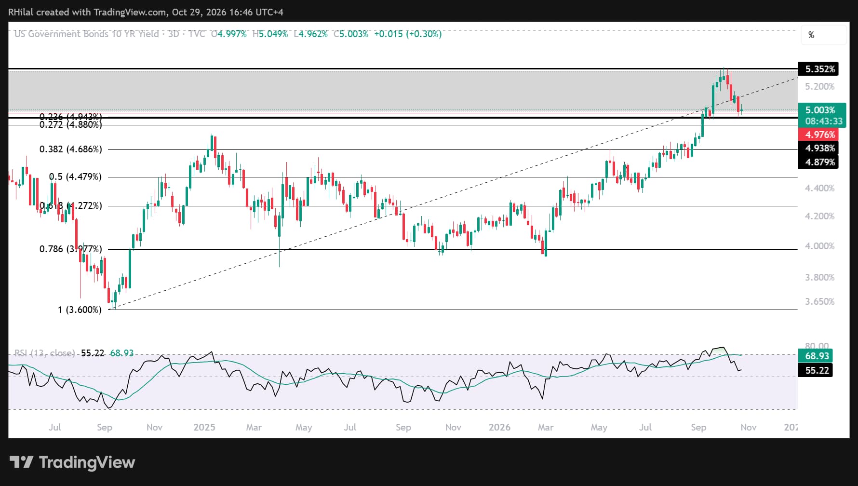Click the 0.272 (4.880%) Fibonacci label

tap(71, 124)
